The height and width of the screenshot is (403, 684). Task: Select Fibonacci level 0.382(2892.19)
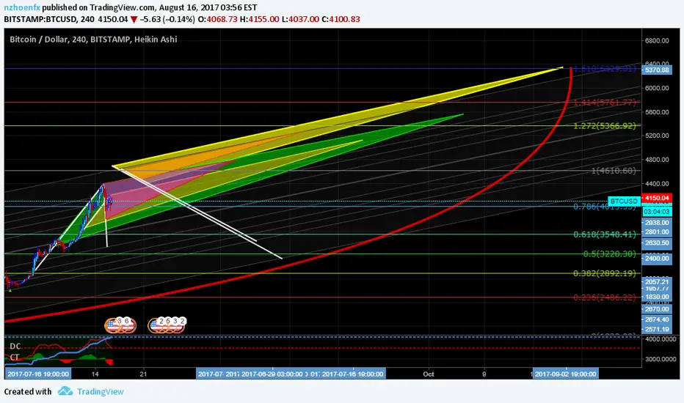[x=605, y=273]
